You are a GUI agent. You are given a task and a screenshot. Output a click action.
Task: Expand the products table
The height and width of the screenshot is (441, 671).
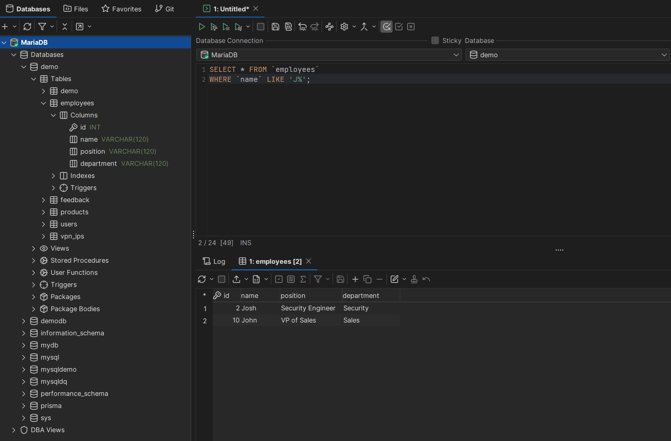coord(44,212)
